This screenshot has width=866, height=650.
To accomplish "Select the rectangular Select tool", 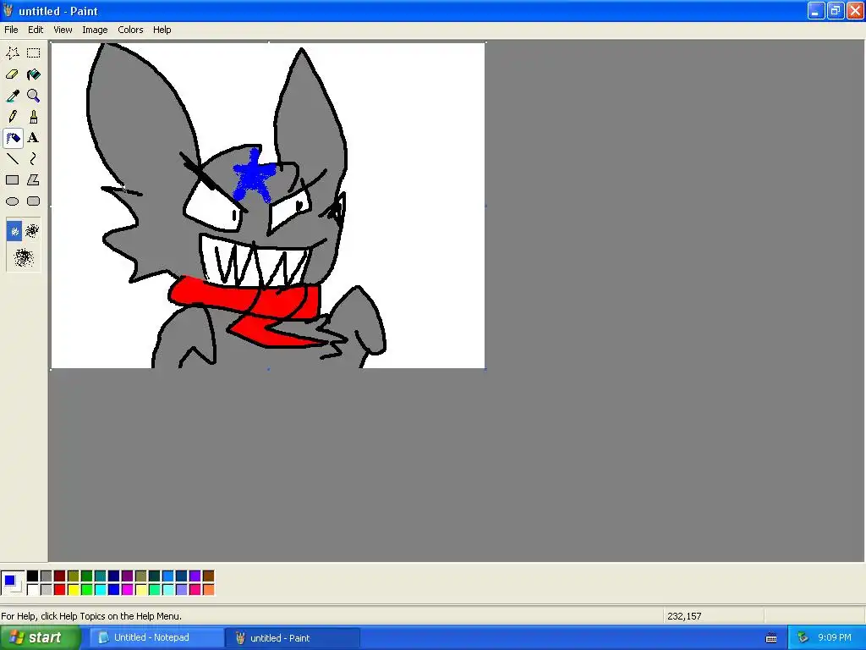I will pyautogui.click(x=34, y=53).
